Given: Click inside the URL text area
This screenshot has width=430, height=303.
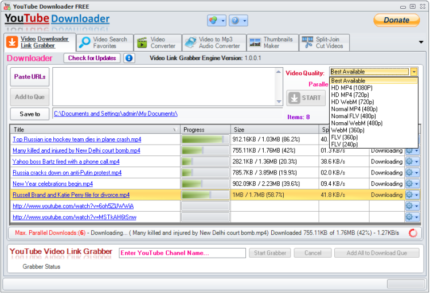Looking at the screenshot, I should pyautogui.click(x=164, y=87).
